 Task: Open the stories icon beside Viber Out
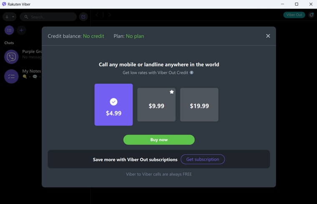coord(312,15)
